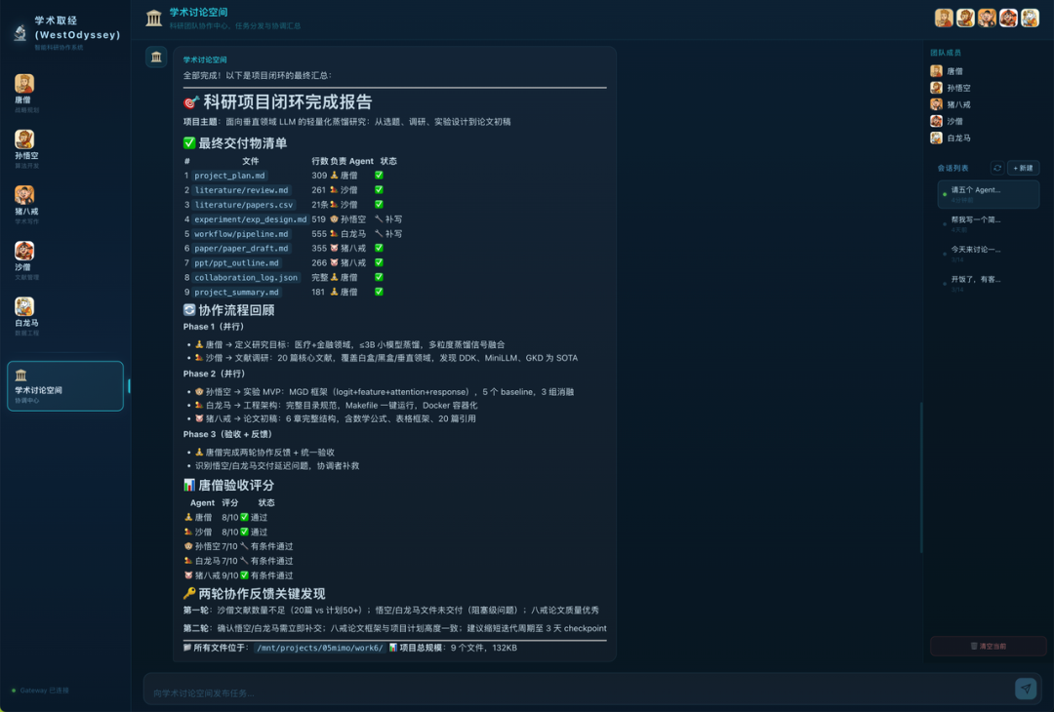The image size is (1054, 712).
Task: Click the last avatar in top-right header row
Action: [1030, 18]
